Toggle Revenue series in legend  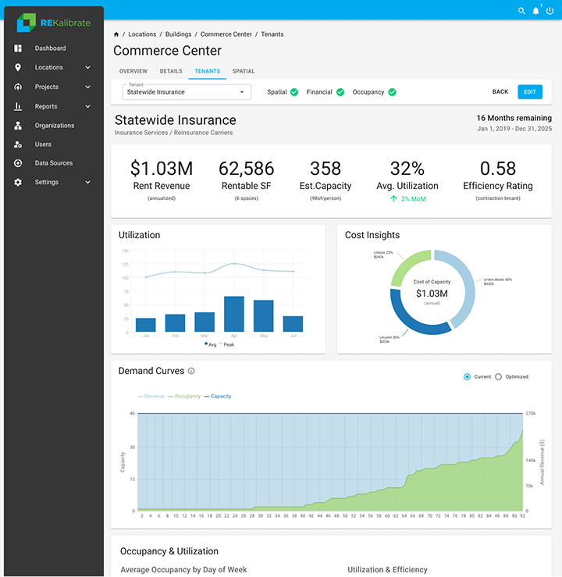pos(151,397)
